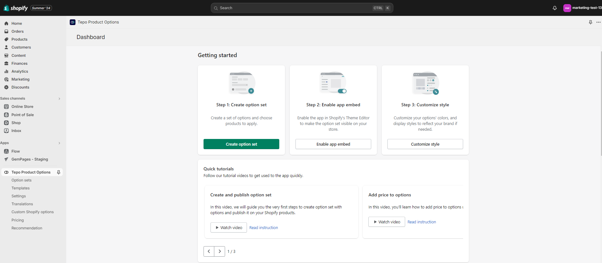Go to next tutorial page arrow

point(220,251)
